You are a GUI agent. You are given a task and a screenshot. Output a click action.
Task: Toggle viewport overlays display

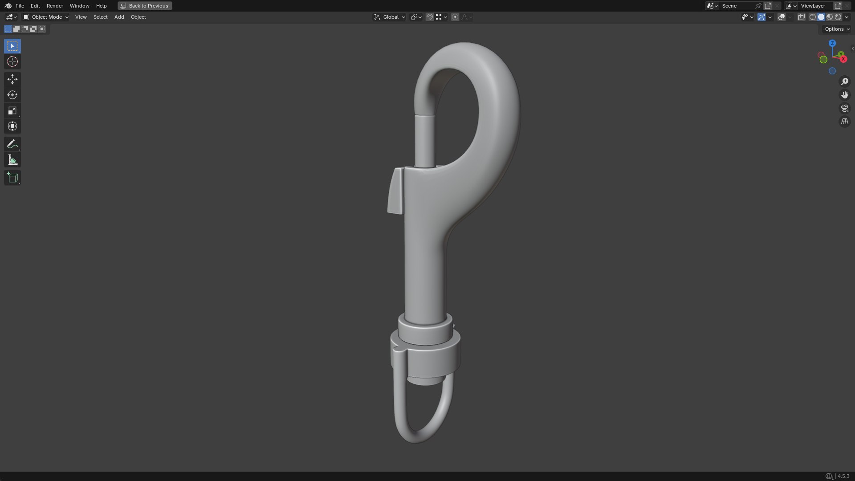(781, 17)
